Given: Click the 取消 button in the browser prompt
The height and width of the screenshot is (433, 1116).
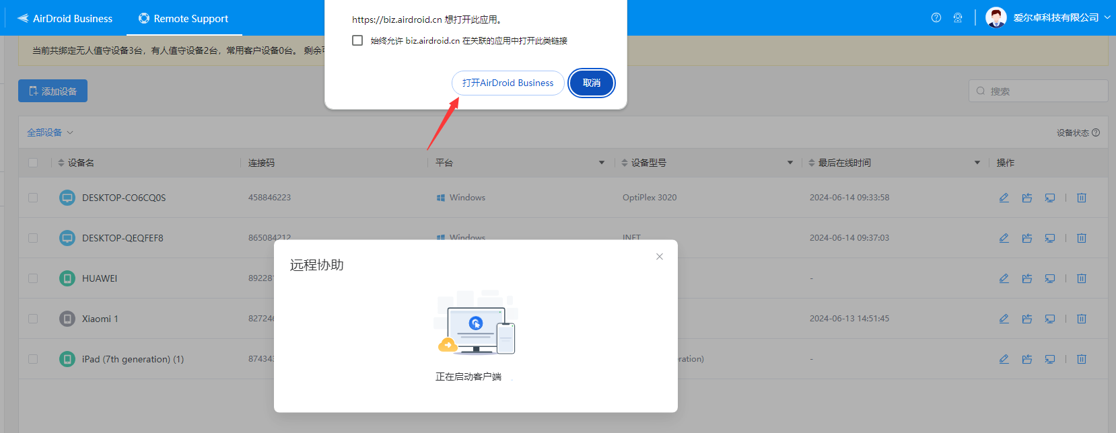Looking at the screenshot, I should (x=592, y=83).
